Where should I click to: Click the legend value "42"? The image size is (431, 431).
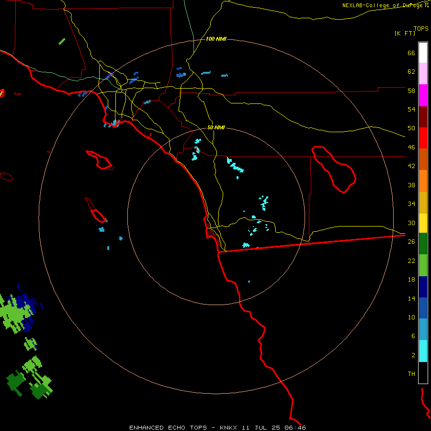pyautogui.click(x=411, y=166)
